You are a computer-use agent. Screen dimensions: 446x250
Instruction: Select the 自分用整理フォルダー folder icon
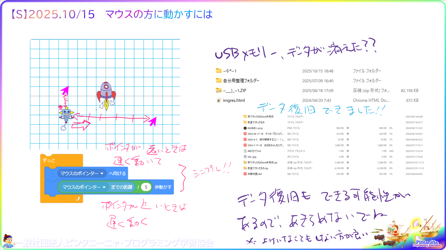pyautogui.click(x=219, y=81)
